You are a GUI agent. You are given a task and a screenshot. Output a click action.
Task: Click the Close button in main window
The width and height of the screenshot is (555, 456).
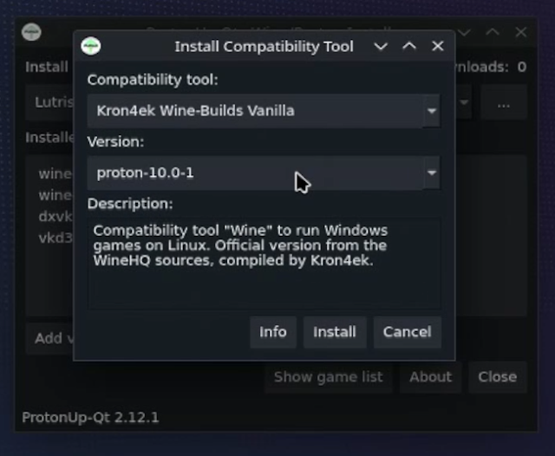498,377
